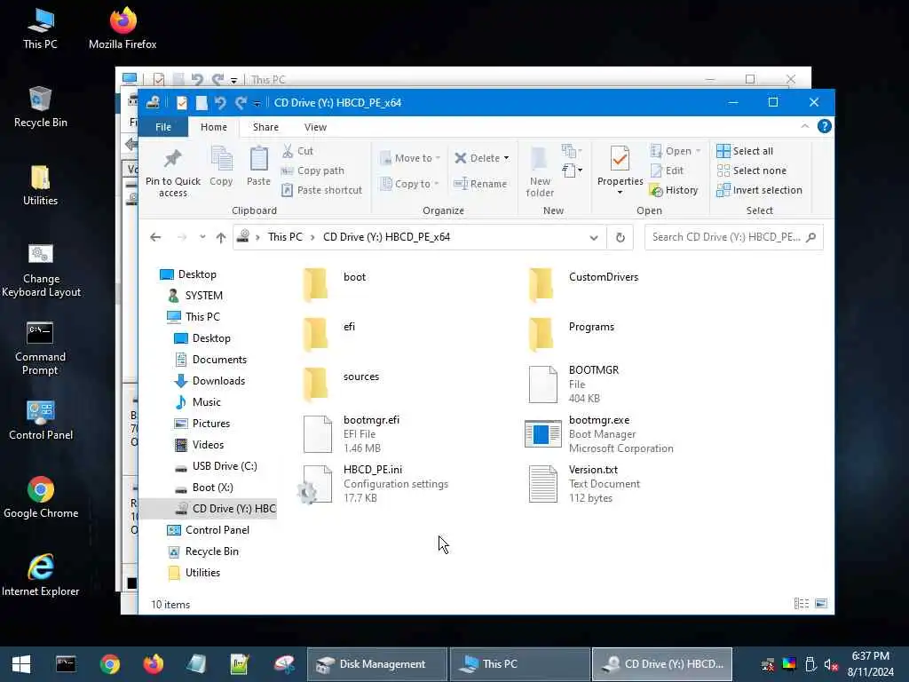Viewport: 909px width, 682px height.
Task: Click the Edit command in ribbon
Action: coord(668,170)
